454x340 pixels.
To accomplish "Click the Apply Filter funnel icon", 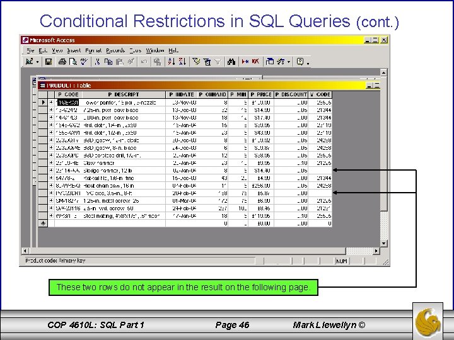I will pos(218,62).
